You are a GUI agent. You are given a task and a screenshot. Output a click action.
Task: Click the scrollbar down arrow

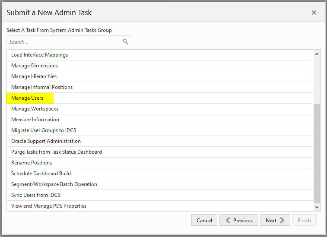[317, 207]
